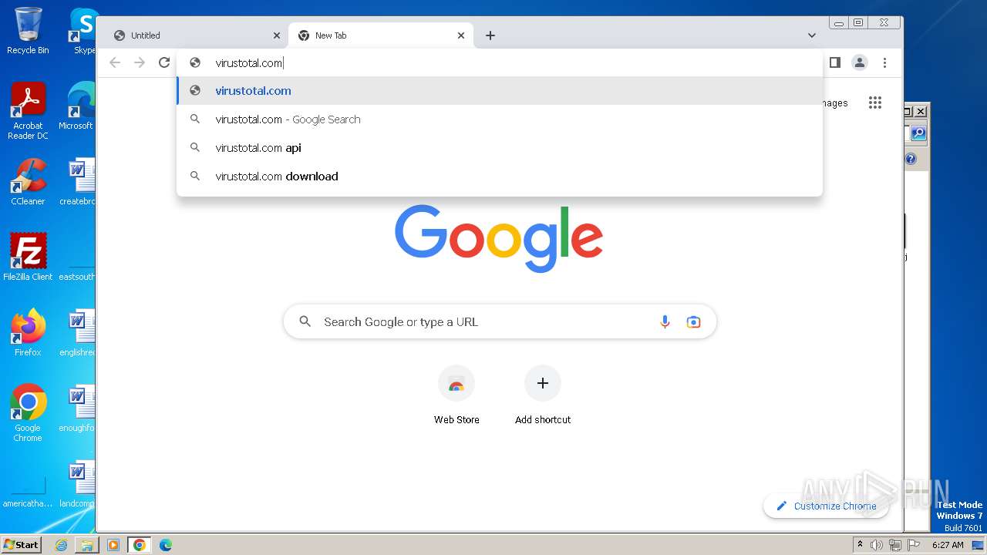Image resolution: width=987 pixels, height=555 pixels.
Task: Expand the tab search dropdown chevron
Action: 811,35
